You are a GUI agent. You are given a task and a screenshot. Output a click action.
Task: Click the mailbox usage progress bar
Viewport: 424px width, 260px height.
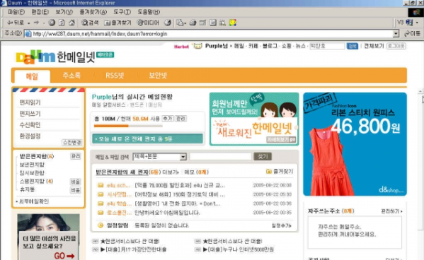click(x=128, y=126)
